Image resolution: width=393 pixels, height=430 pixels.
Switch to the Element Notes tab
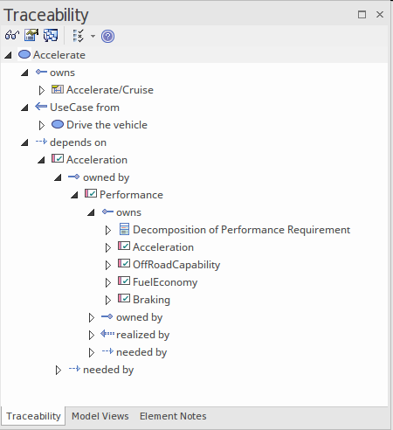[173, 416]
